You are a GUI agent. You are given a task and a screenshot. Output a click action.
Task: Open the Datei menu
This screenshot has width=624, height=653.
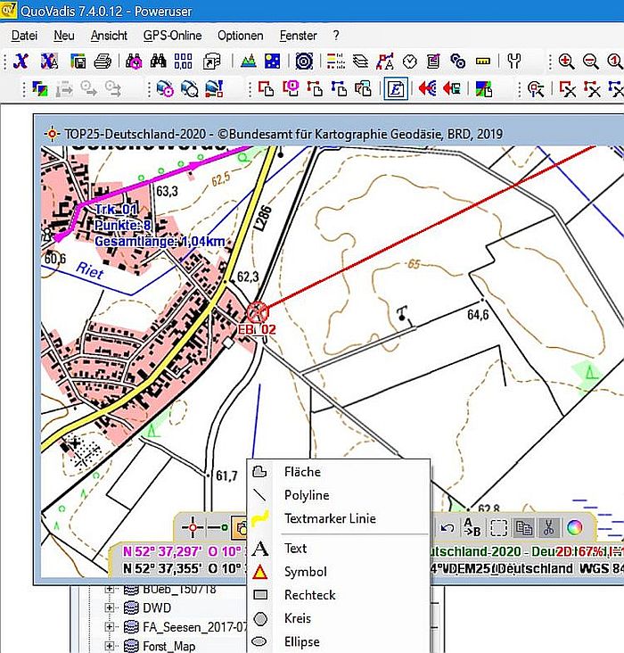pyautogui.click(x=24, y=36)
